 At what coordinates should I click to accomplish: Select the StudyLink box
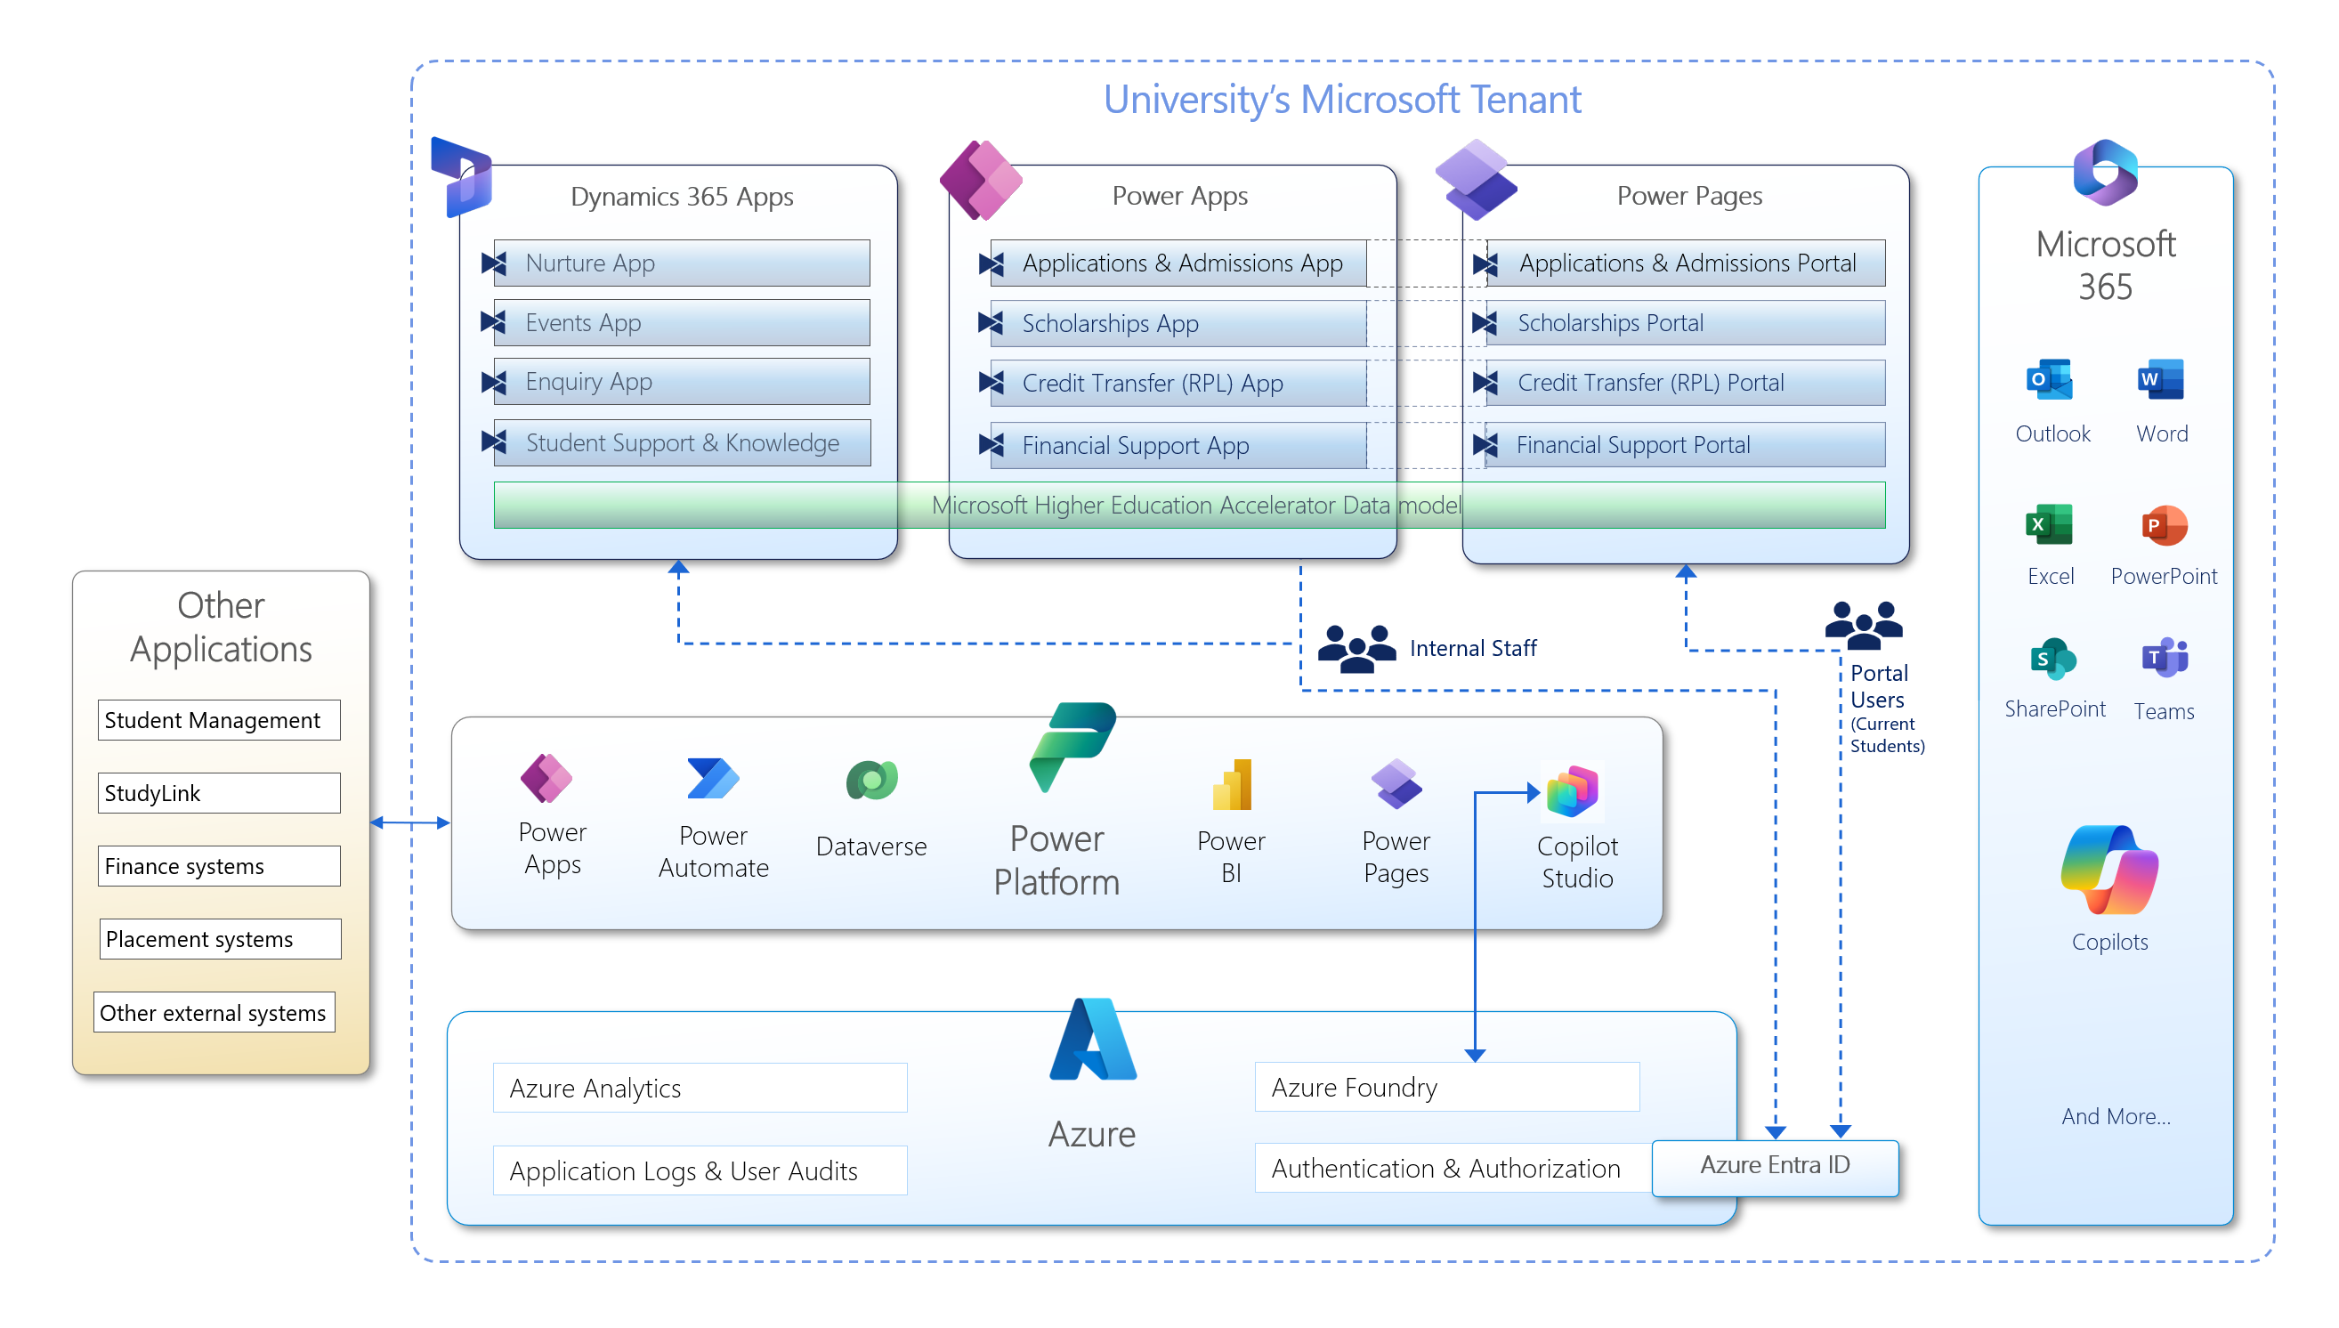[219, 794]
